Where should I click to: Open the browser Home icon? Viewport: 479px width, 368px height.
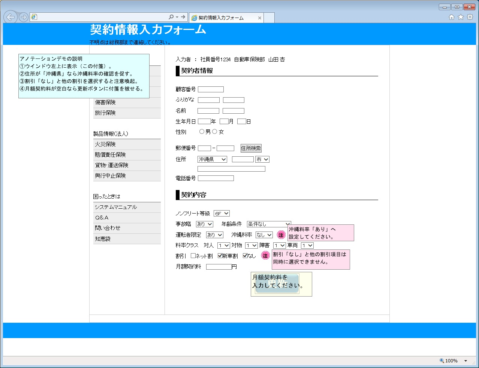point(451,17)
